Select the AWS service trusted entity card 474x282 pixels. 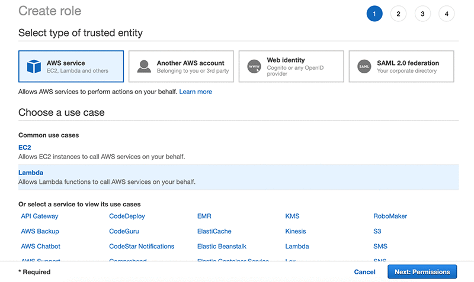pos(71,66)
